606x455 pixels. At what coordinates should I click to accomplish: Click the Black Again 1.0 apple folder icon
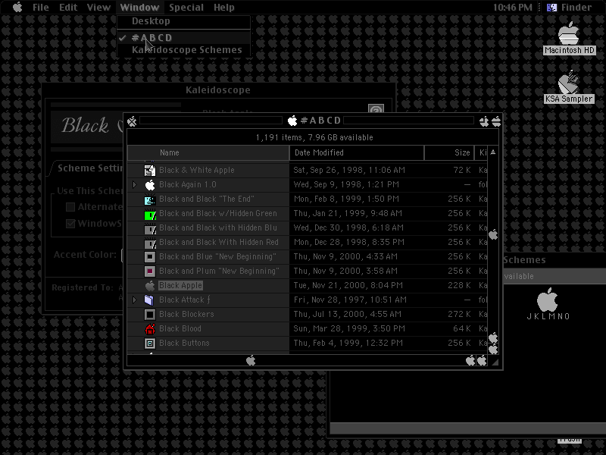click(150, 184)
